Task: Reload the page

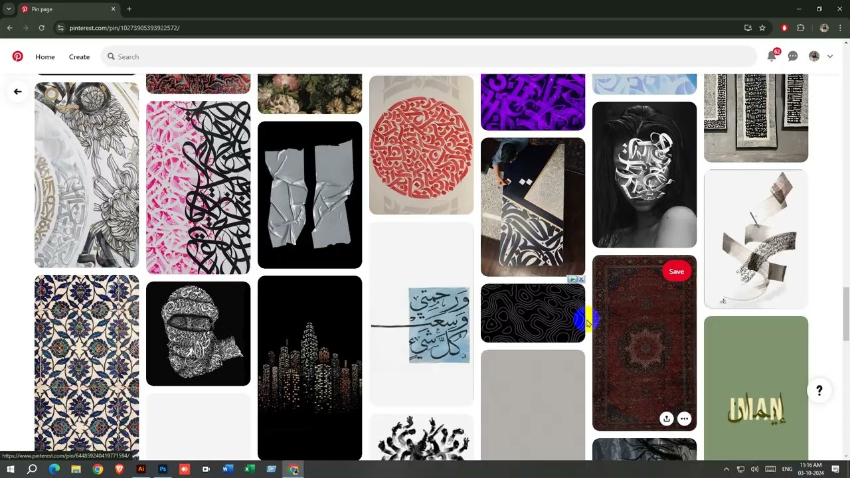Action: pyautogui.click(x=41, y=28)
